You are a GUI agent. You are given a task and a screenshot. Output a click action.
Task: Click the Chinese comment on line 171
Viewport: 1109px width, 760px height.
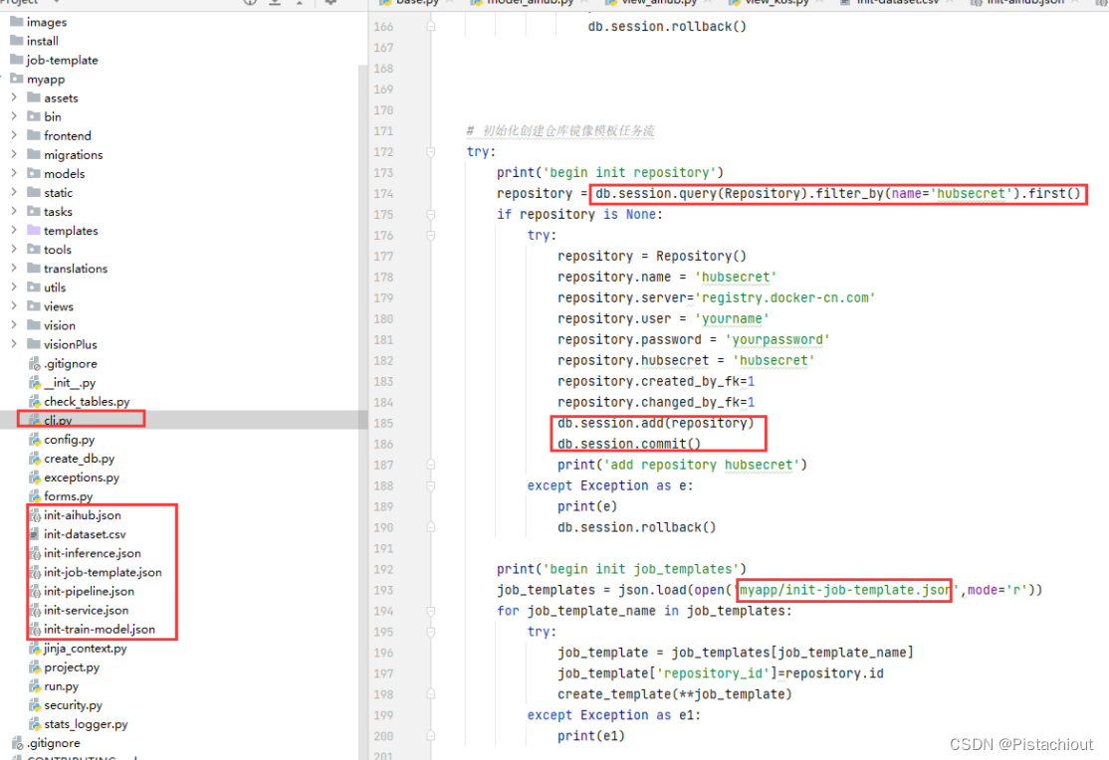pyautogui.click(x=560, y=130)
